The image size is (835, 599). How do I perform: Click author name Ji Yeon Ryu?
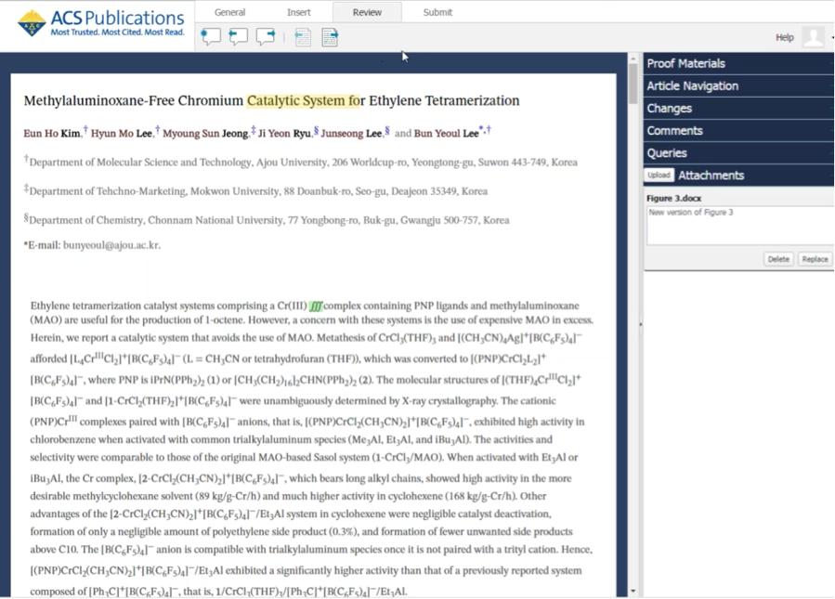(284, 133)
